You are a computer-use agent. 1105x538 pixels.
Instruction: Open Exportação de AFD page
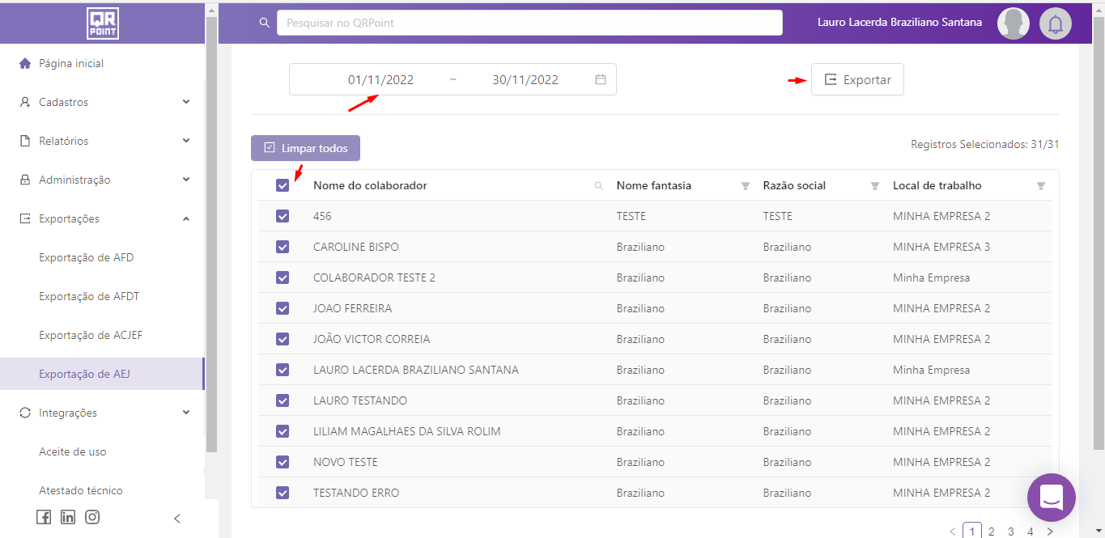[87, 257]
